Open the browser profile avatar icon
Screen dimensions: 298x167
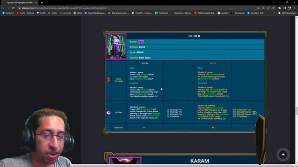(x=290, y=8)
